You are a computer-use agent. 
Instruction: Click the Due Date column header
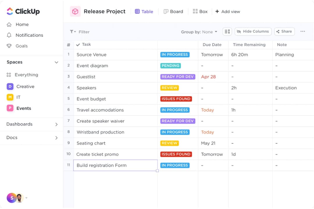pyautogui.click(x=212, y=45)
